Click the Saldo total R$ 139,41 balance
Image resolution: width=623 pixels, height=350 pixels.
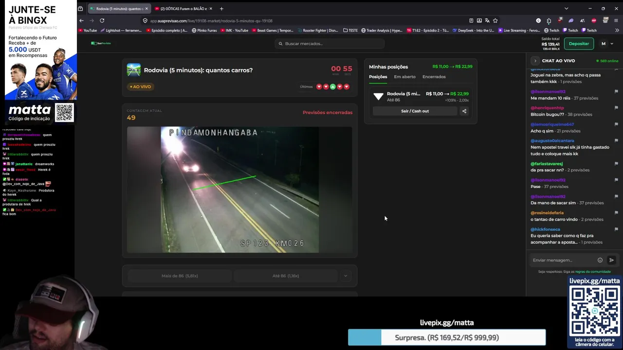550,43
